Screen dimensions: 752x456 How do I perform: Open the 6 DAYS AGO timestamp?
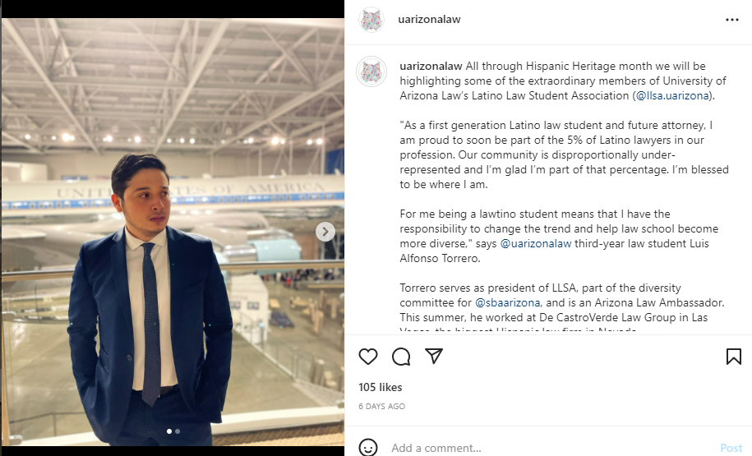(382, 406)
